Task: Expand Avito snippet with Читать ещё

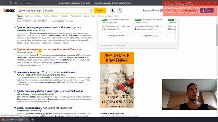Action: coord(22,85)
